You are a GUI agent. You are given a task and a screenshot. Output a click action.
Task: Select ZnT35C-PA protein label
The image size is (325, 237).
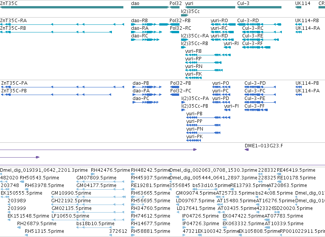tap(14, 83)
